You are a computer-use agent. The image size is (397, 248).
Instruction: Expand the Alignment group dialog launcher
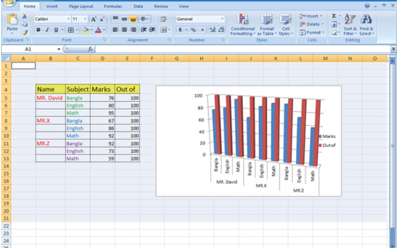click(169, 40)
